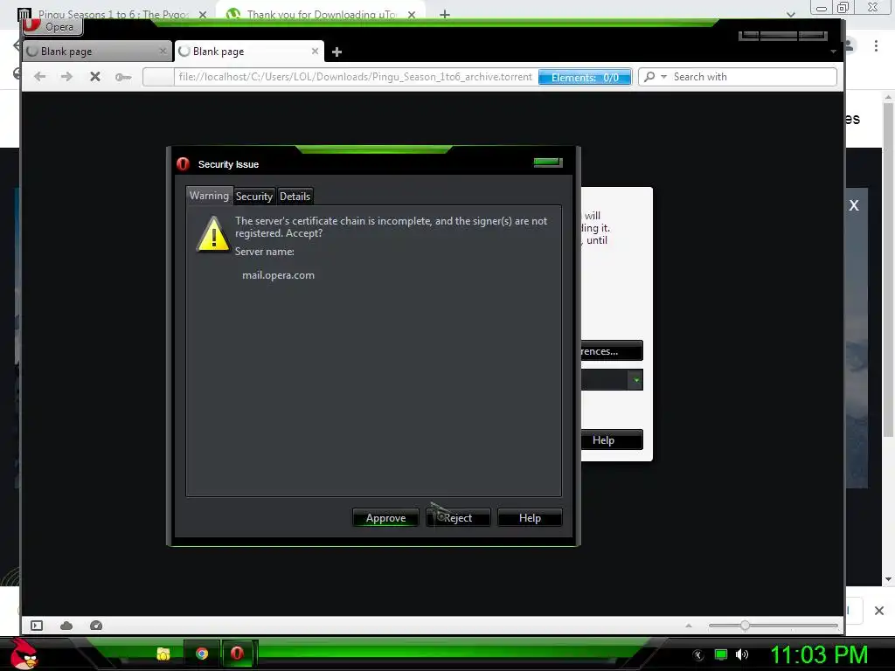Close the first Blank page tab
895x671 pixels.
point(163,52)
